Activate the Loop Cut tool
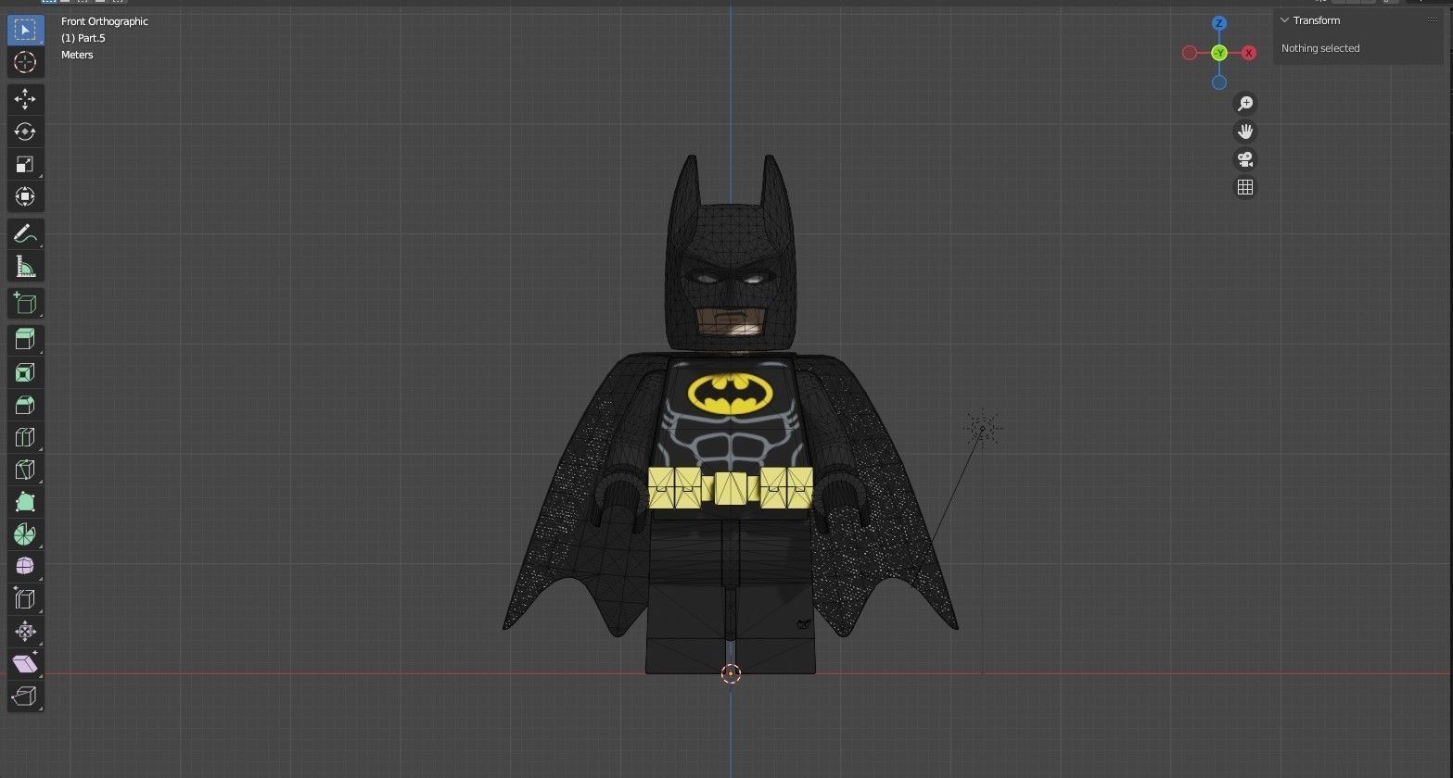The image size is (1453, 778). [x=25, y=437]
